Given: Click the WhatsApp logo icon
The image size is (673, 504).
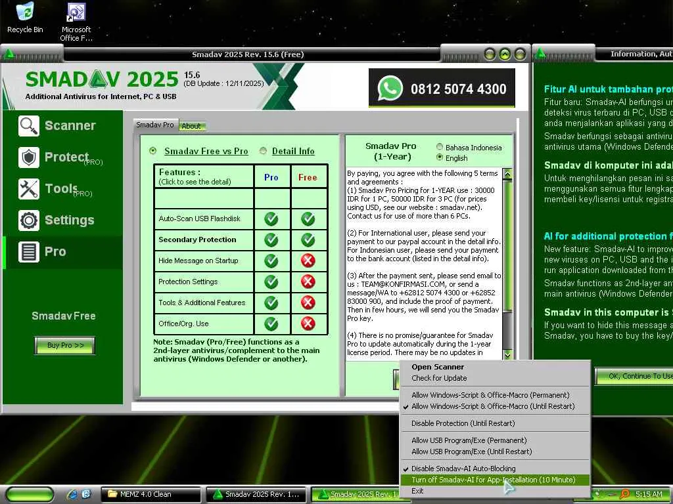Looking at the screenshot, I should point(390,89).
